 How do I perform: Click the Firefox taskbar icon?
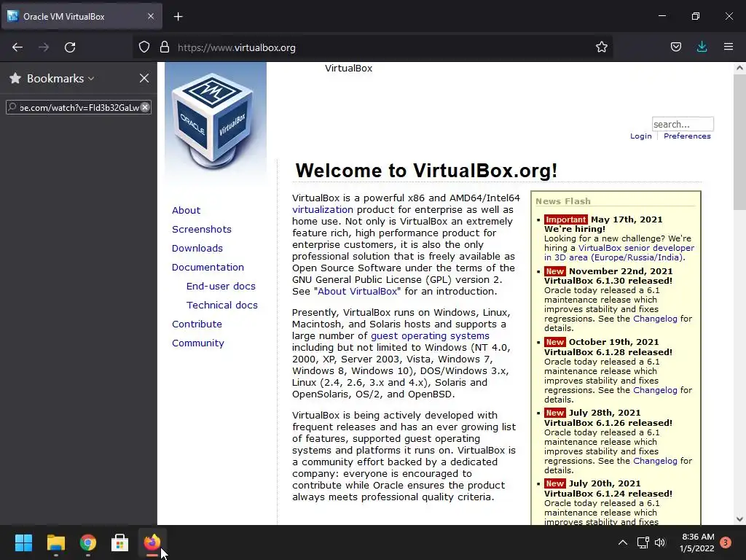152,542
